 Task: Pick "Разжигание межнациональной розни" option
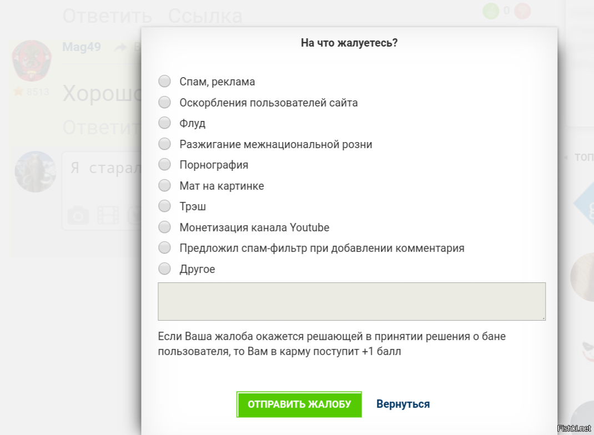(164, 144)
